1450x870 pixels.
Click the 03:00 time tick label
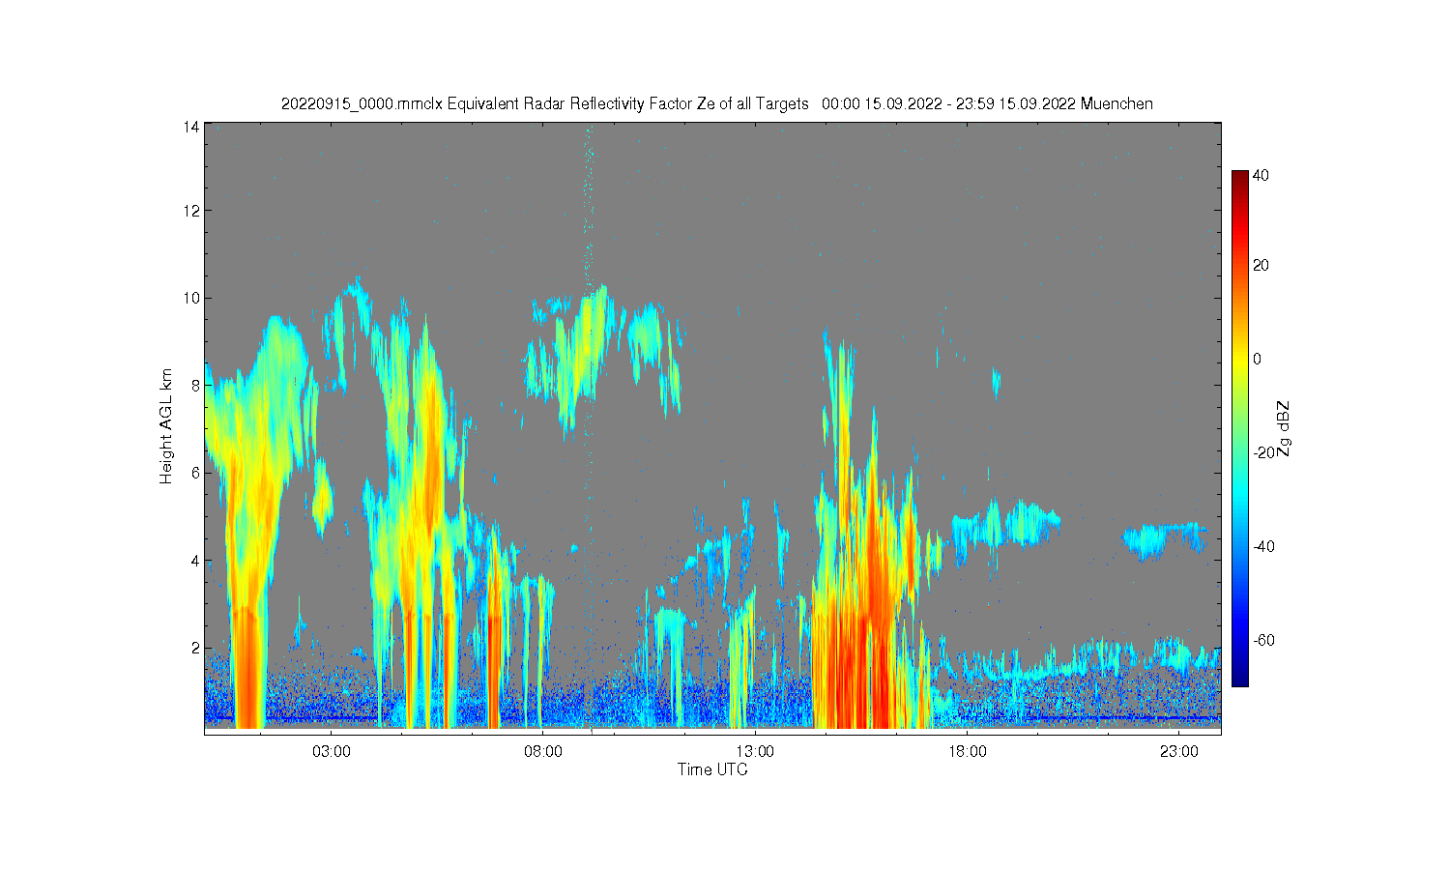point(332,751)
